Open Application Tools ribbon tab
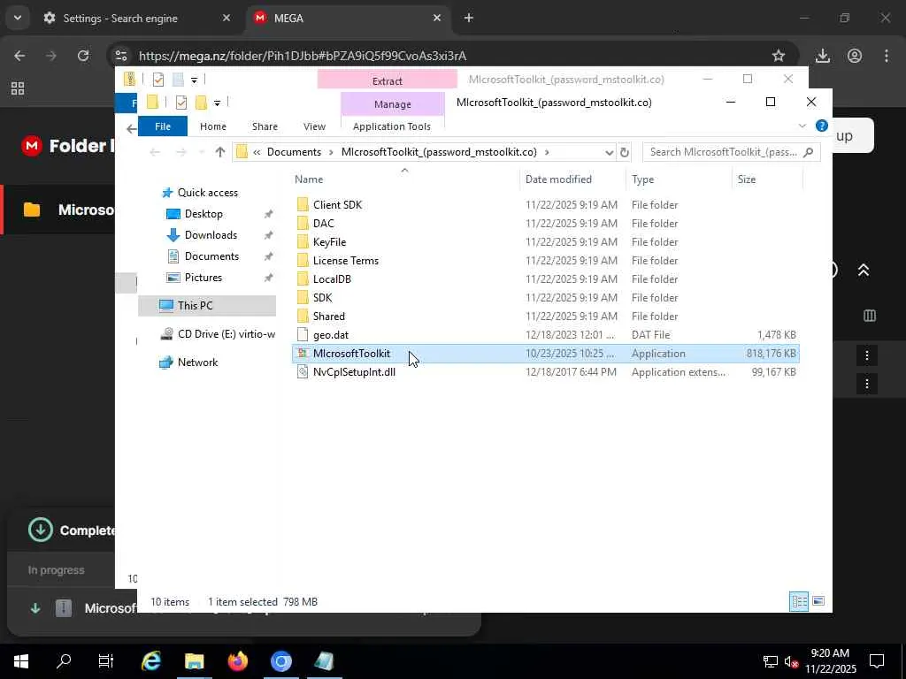Viewport: 906px width, 679px height. coord(392,126)
